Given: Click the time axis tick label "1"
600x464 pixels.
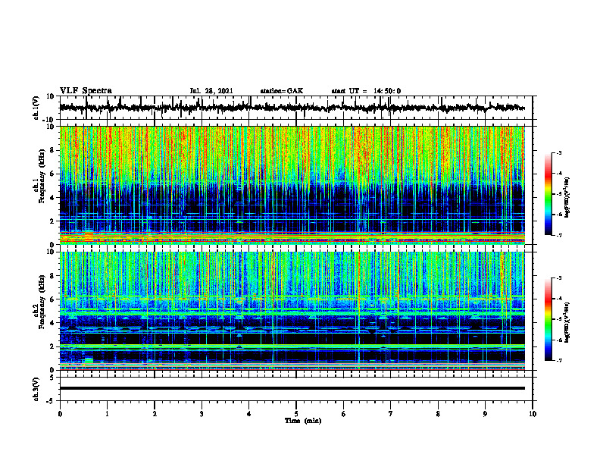Looking at the screenshot, I should point(107,414).
